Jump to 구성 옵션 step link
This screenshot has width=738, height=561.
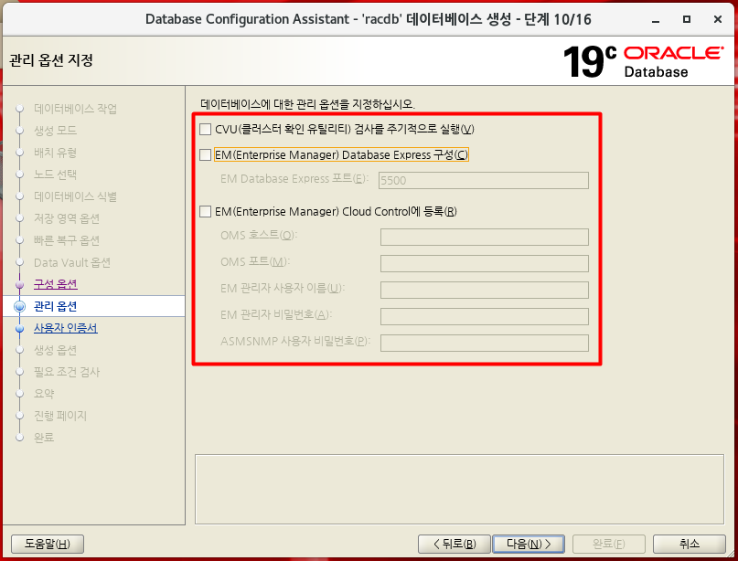[56, 284]
